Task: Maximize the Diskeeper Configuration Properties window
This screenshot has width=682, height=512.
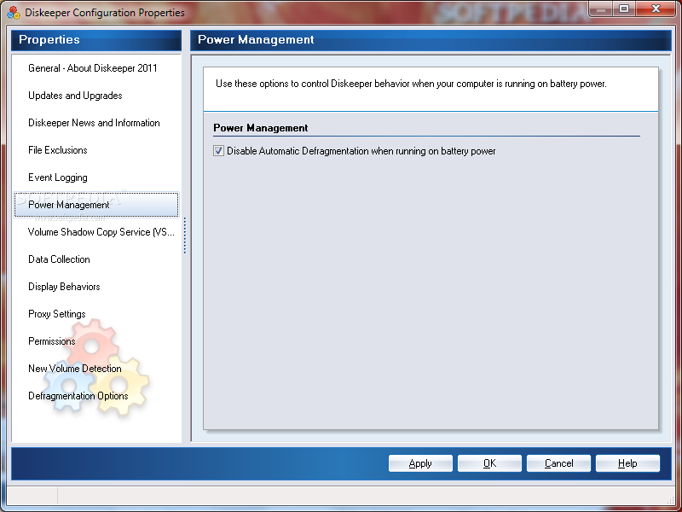Action: 624,9
